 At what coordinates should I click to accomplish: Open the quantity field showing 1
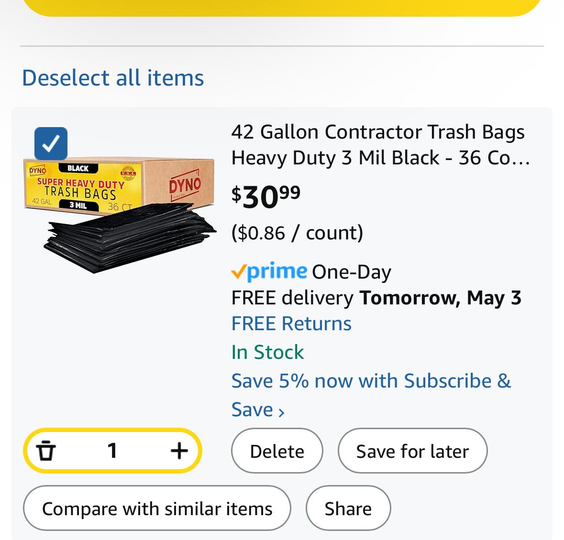(112, 451)
